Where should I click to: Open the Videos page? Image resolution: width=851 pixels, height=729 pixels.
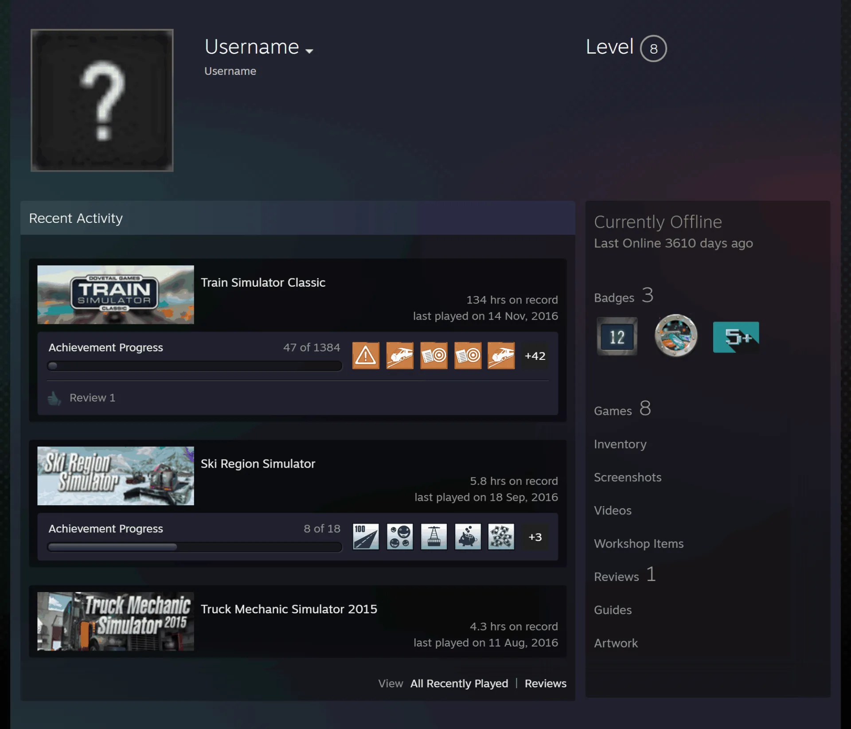point(613,511)
